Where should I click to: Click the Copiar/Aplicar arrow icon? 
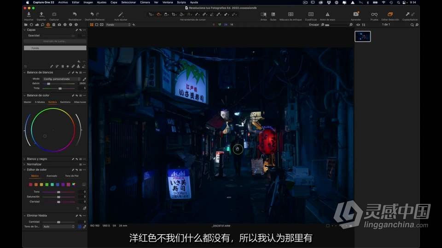point(407,14)
